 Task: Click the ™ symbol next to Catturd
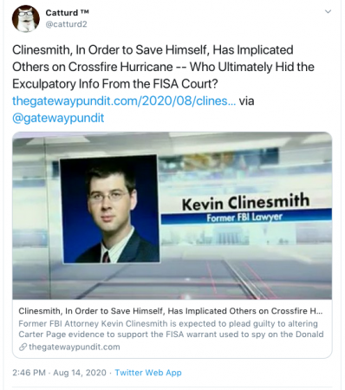(x=84, y=12)
